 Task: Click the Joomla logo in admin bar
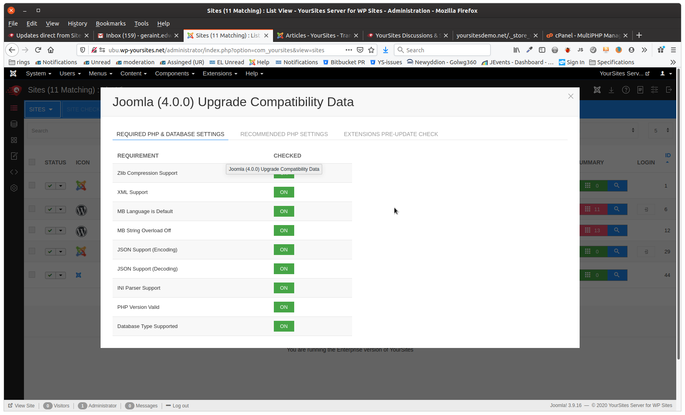coord(13,73)
